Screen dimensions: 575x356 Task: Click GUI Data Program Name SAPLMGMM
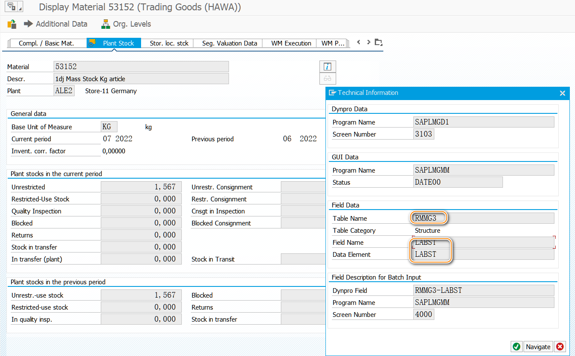(x=484, y=170)
